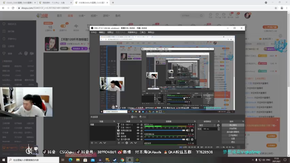
Task: Move the source down in the Sources panel
Action: (136, 143)
